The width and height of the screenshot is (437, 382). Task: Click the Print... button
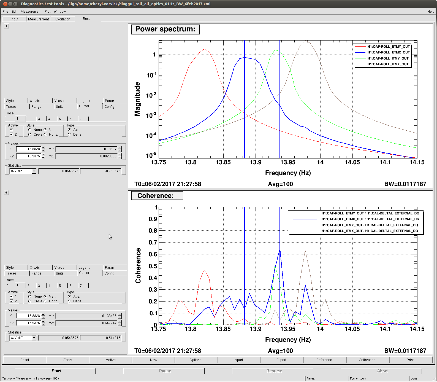[411, 360]
